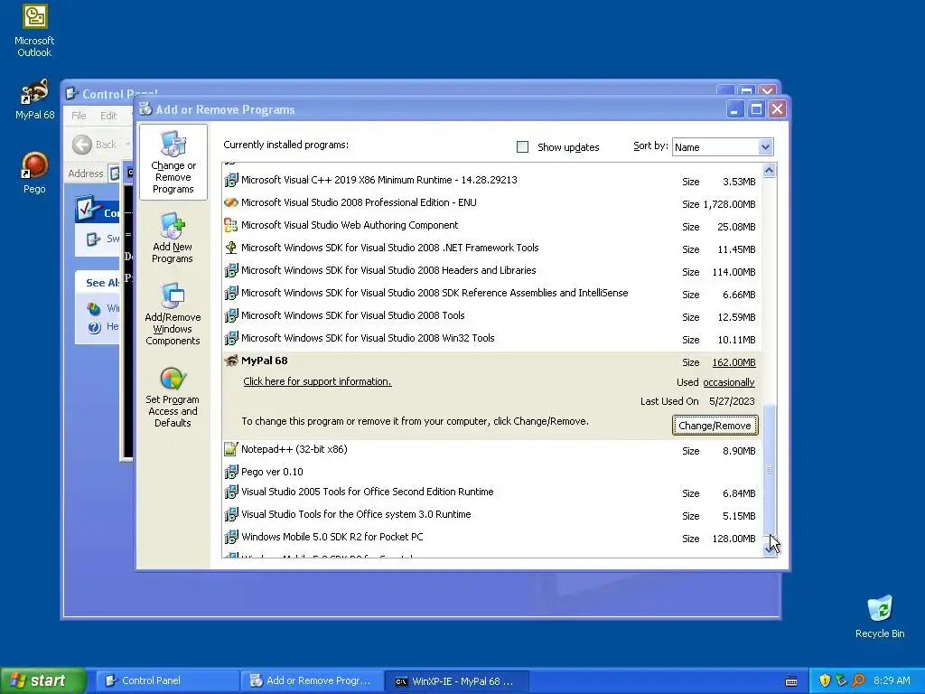Select Notepad++ (32-bit x86) entry
The height and width of the screenshot is (694, 925).
[491, 450]
